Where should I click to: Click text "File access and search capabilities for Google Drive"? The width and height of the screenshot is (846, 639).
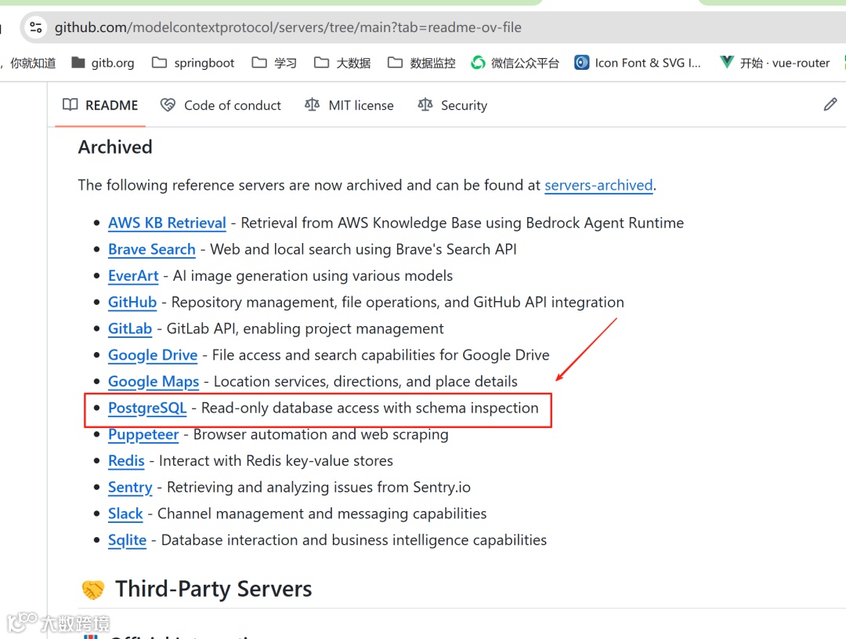tap(381, 355)
